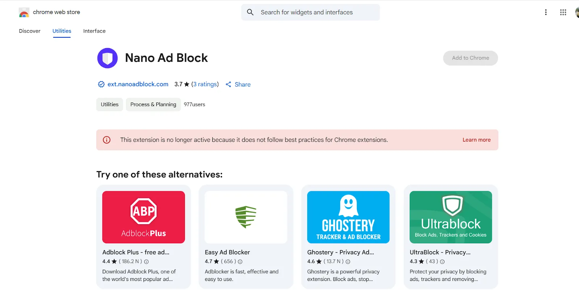Click 'Download Adblock Plus, one of' description
Screen dimensions: 579x290
pos(139,276)
